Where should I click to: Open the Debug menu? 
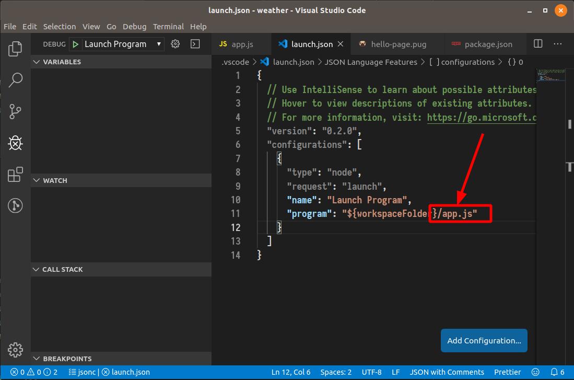pyautogui.click(x=134, y=26)
